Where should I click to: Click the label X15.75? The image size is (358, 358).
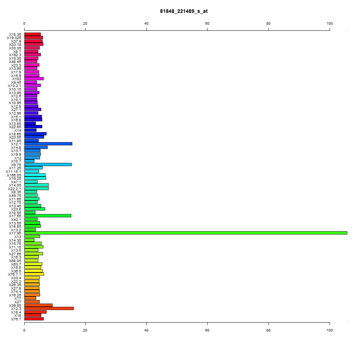(15, 243)
